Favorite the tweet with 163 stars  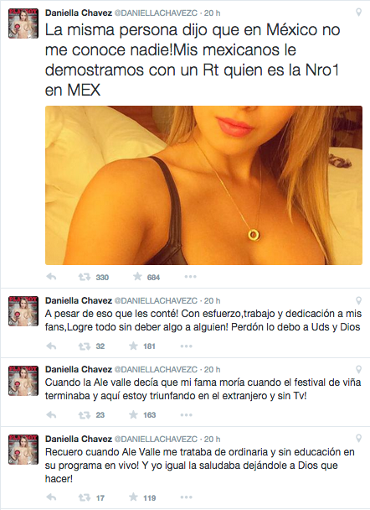pyautogui.click(x=133, y=414)
